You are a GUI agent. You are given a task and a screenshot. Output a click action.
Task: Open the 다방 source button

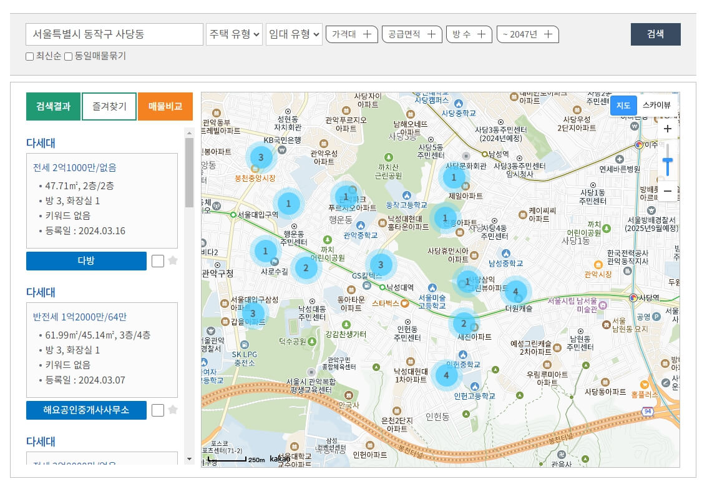click(x=86, y=261)
